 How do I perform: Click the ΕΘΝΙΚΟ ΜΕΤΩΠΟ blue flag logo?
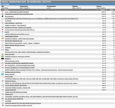(x=2, y=74)
